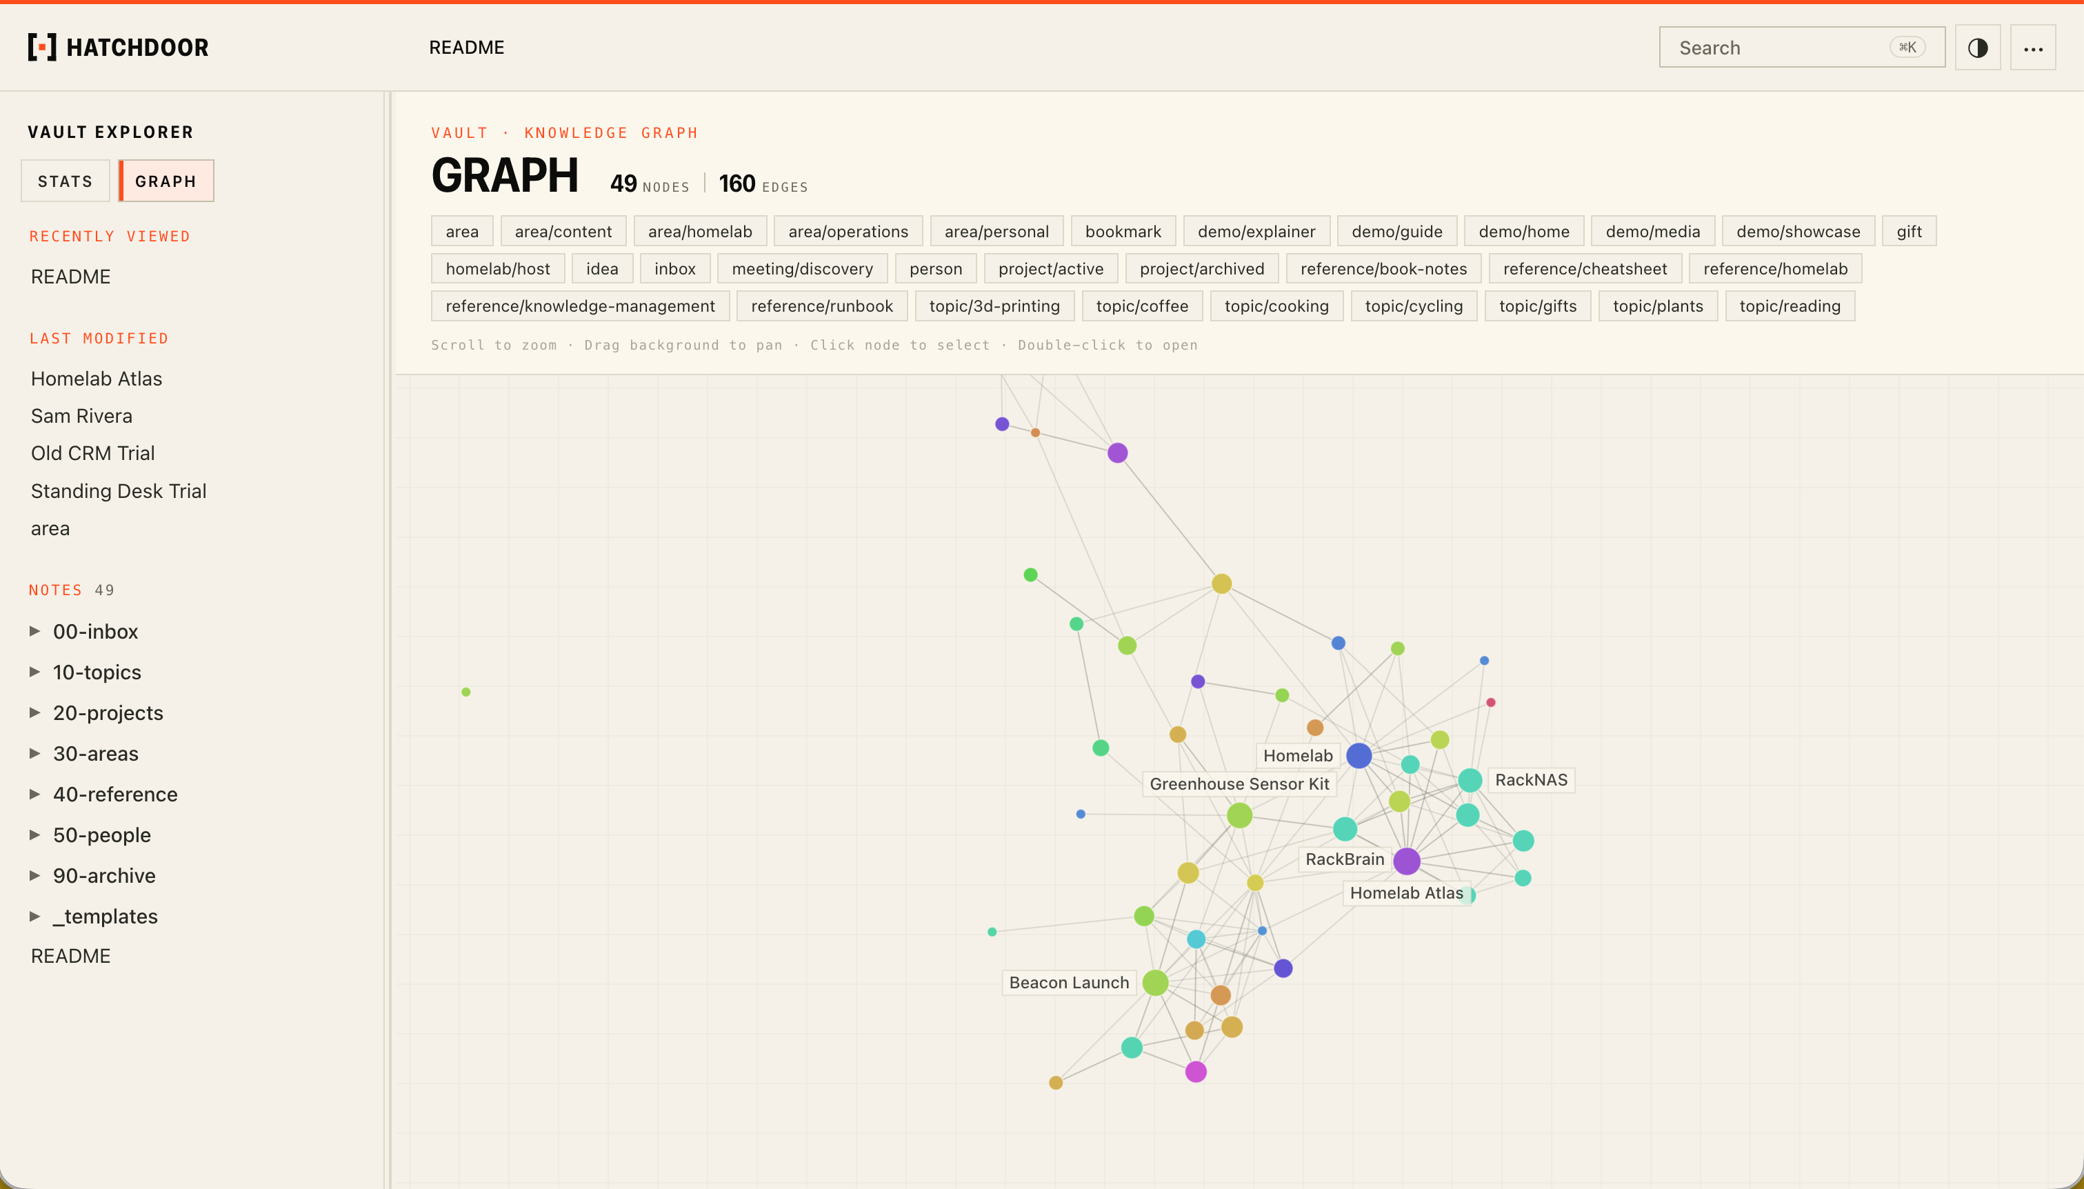This screenshot has width=2084, height=1189.
Task: Select the magenta node at graph bottom
Action: pos(1195,1071)
